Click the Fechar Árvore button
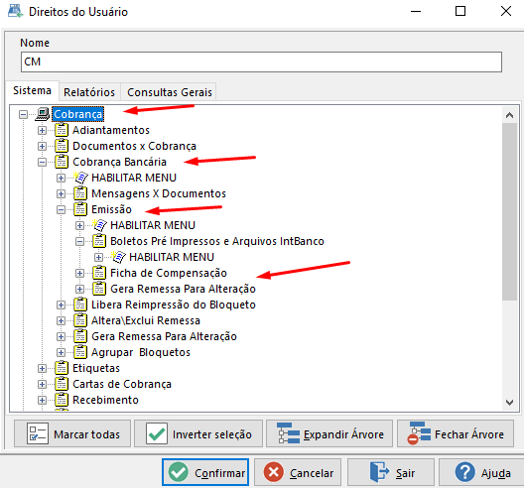Viewport: 524px width, 488px height. coord(456,433)
